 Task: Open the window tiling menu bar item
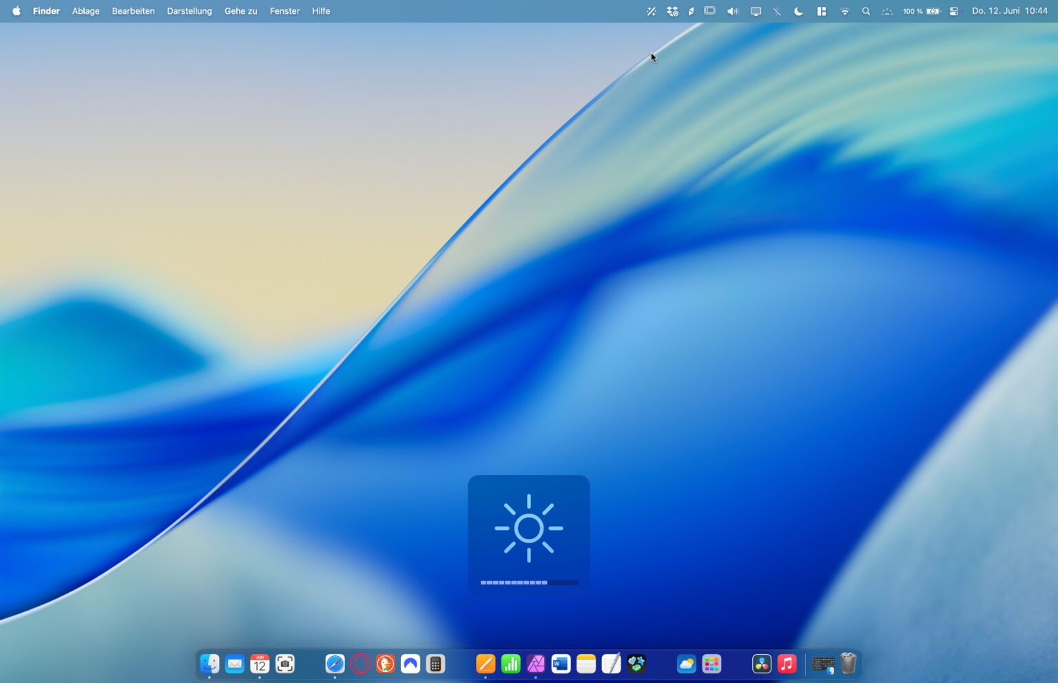pos(821,11)
